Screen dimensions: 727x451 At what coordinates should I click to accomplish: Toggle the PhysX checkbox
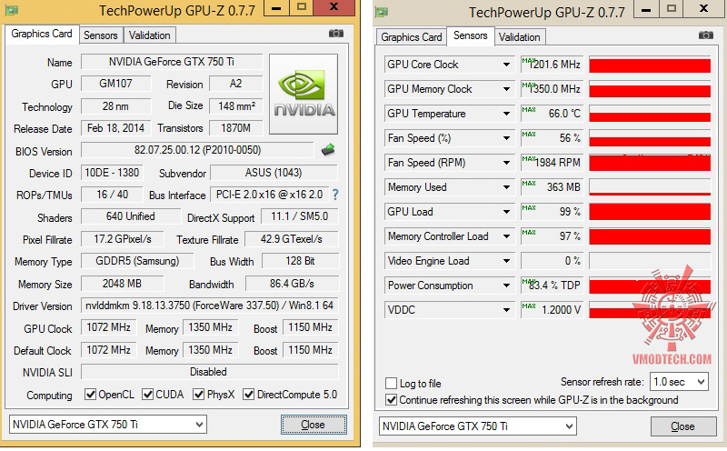pyautogui.click(x=199, y=395)
